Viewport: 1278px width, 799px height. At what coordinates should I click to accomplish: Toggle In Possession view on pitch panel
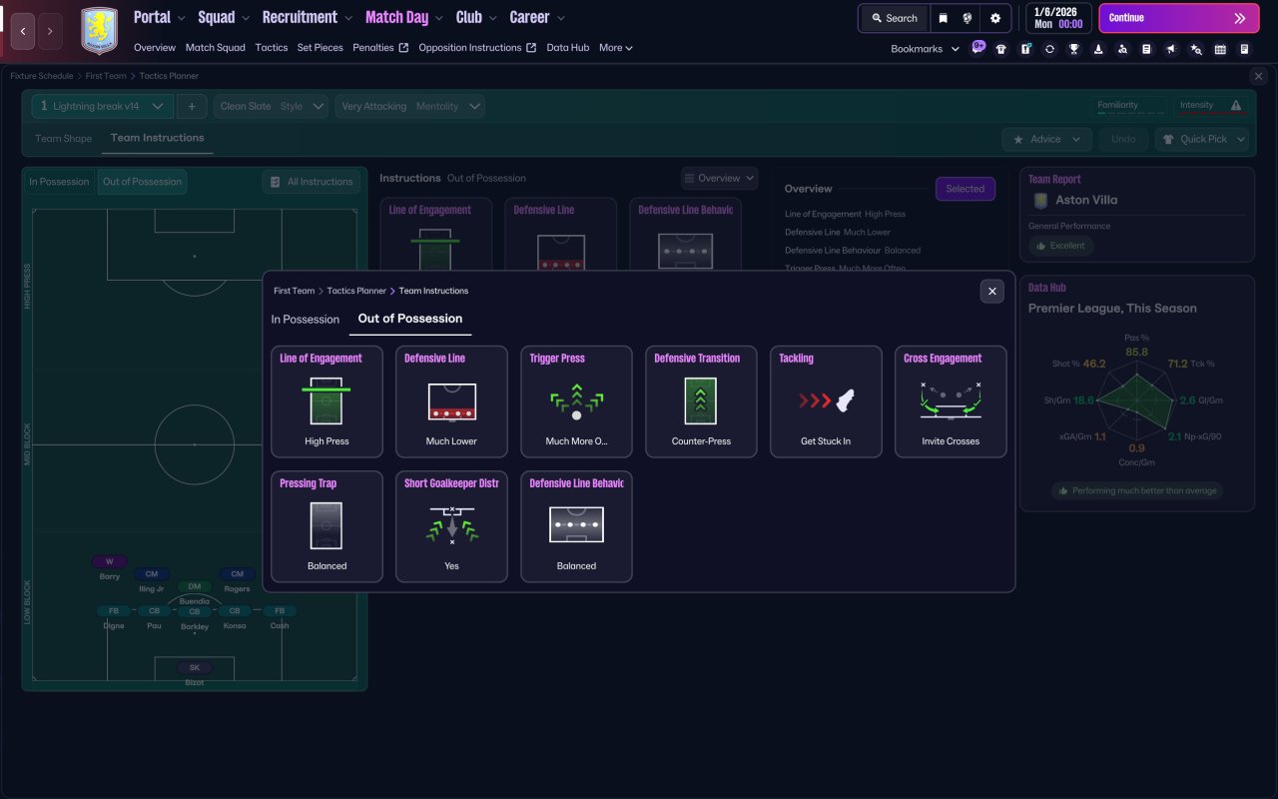pos(59,182)
